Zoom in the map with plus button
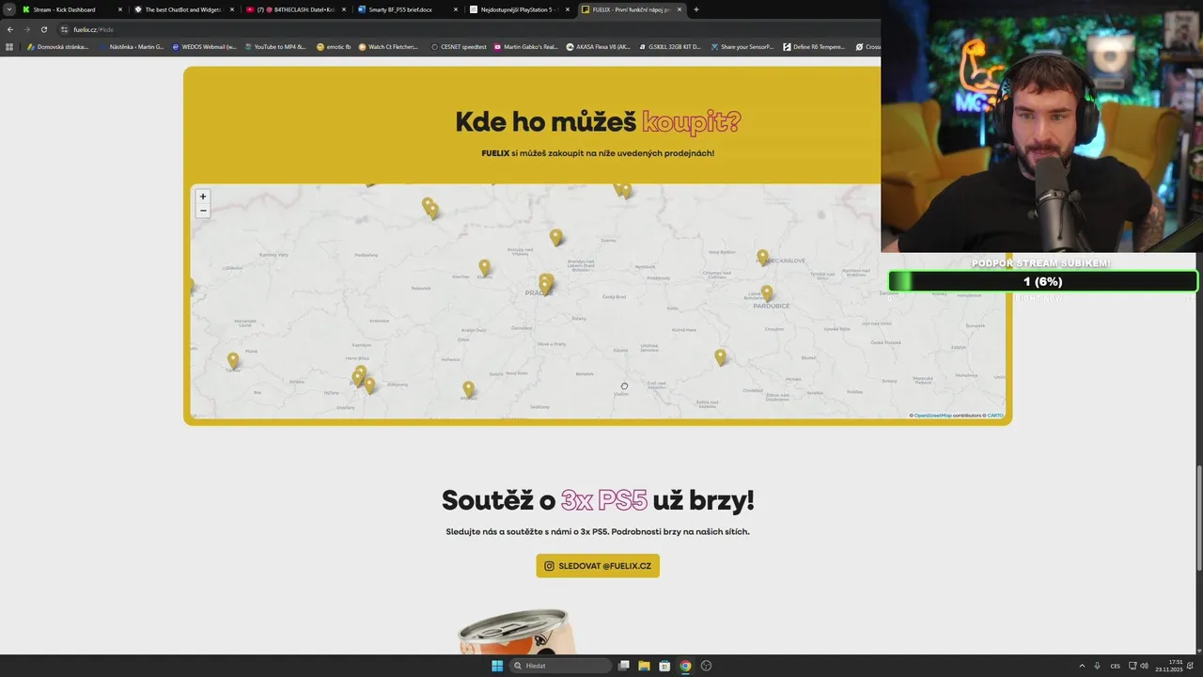1203x677 pixels. [203, 197]
